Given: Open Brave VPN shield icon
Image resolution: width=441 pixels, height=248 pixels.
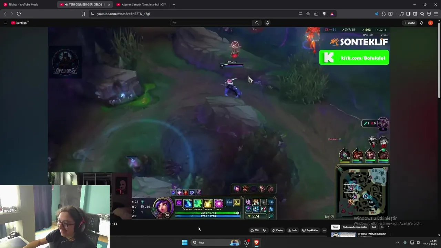Looking at the screenshot, I should click(429, 14).
